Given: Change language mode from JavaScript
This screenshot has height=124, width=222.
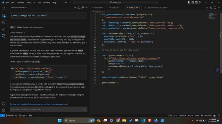Looking at the screenshot, I should (208, 116).
